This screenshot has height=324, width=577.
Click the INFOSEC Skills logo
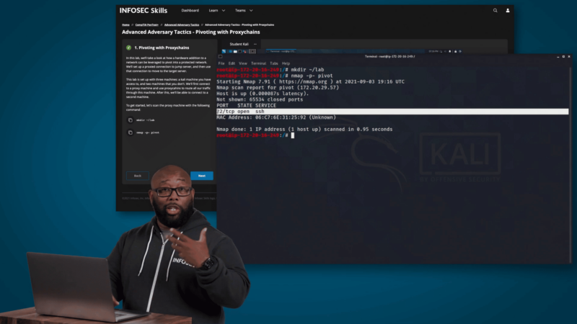click(144, 10)
